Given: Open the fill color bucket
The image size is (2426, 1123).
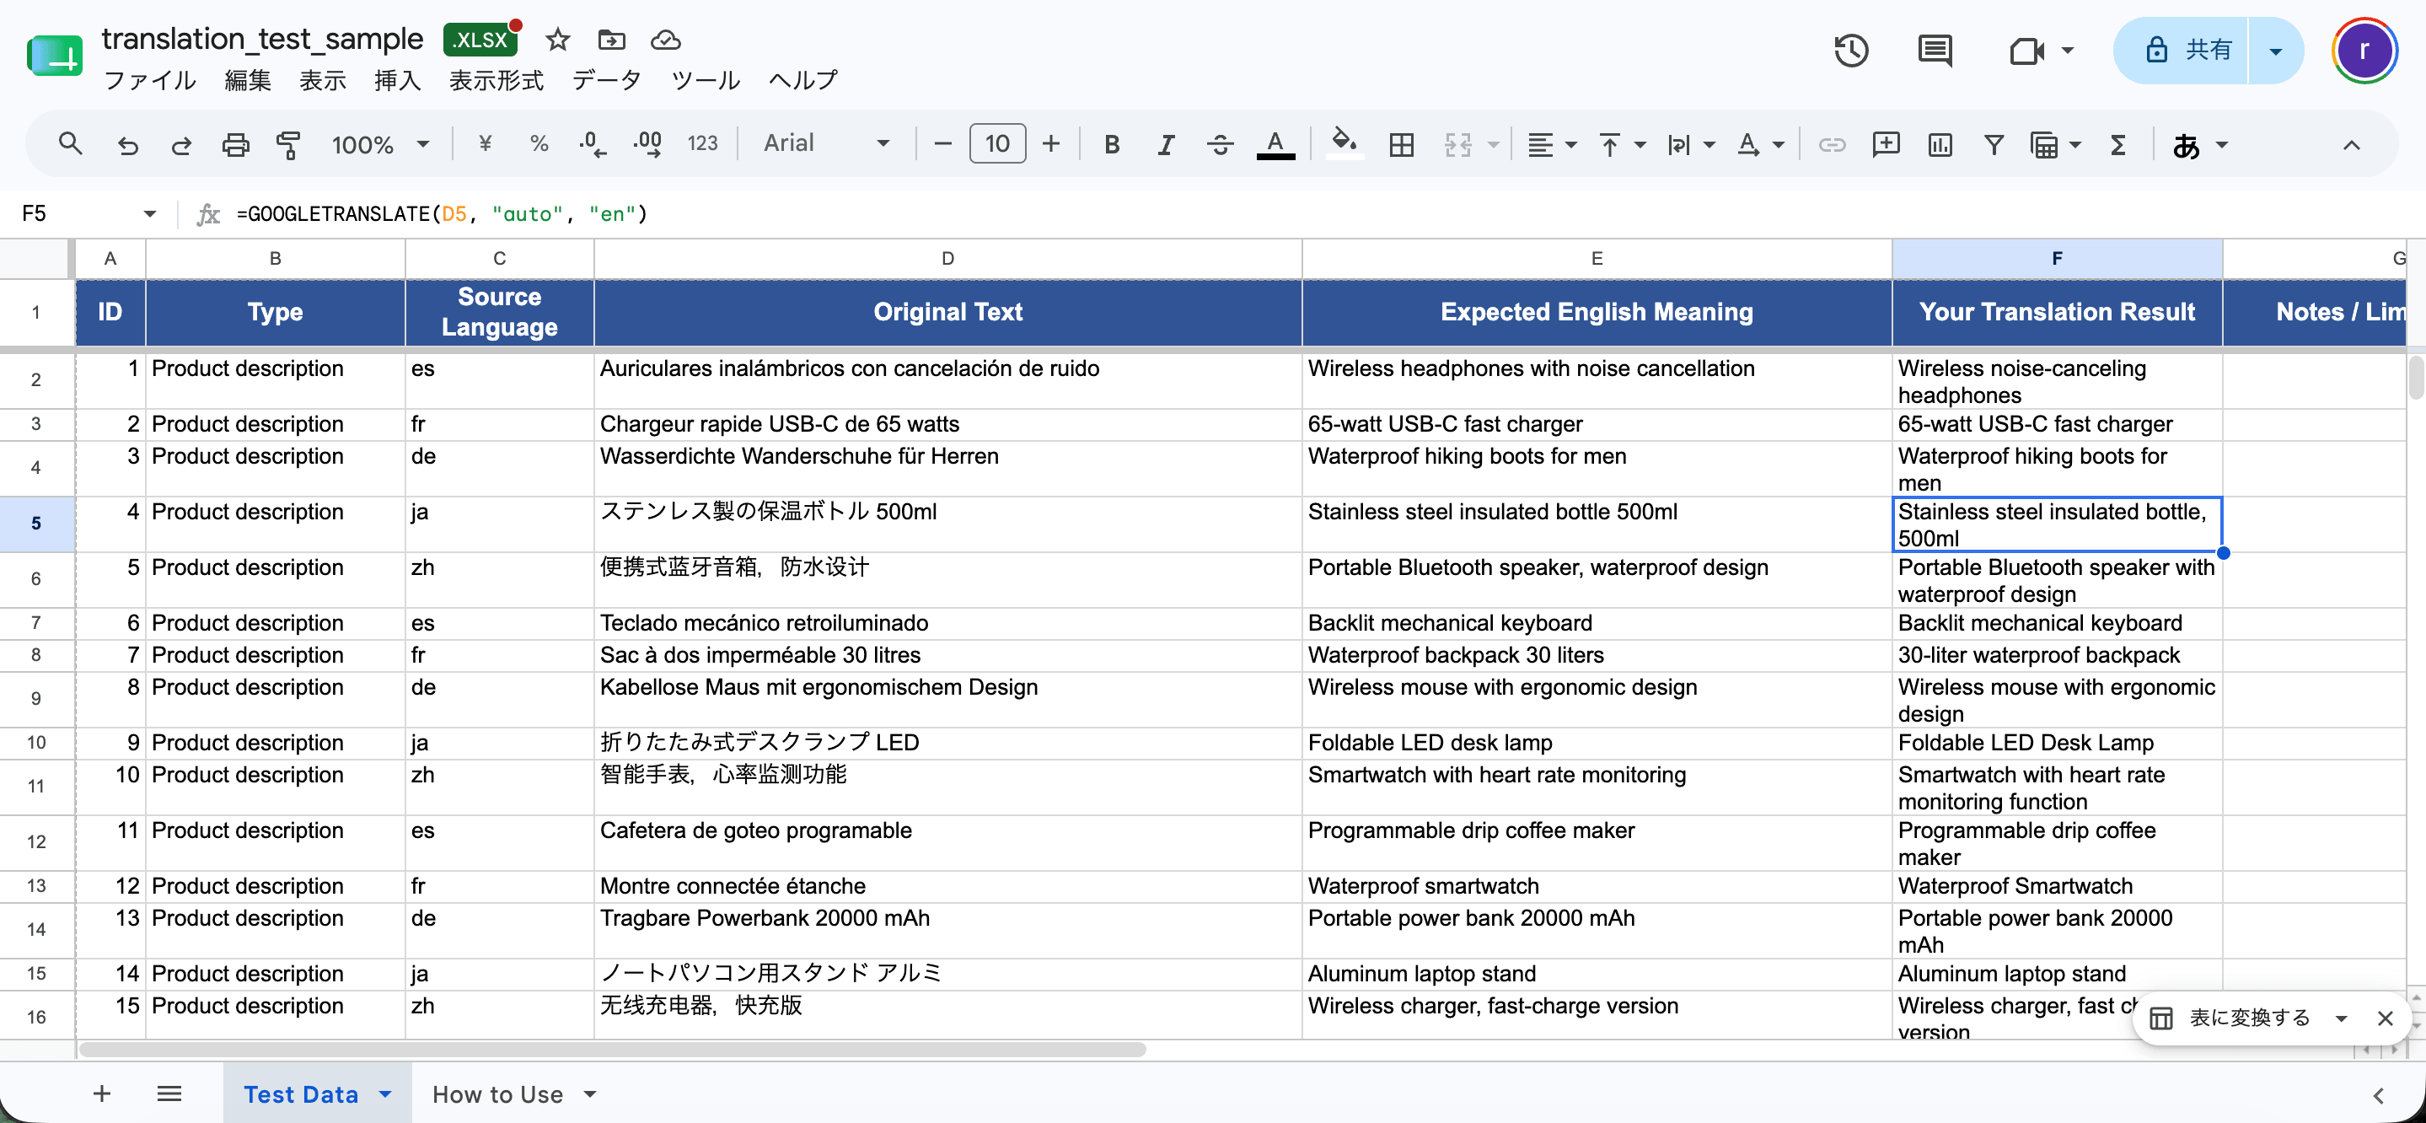Looking at the screenshot, I should click(x=1344, y=144).
